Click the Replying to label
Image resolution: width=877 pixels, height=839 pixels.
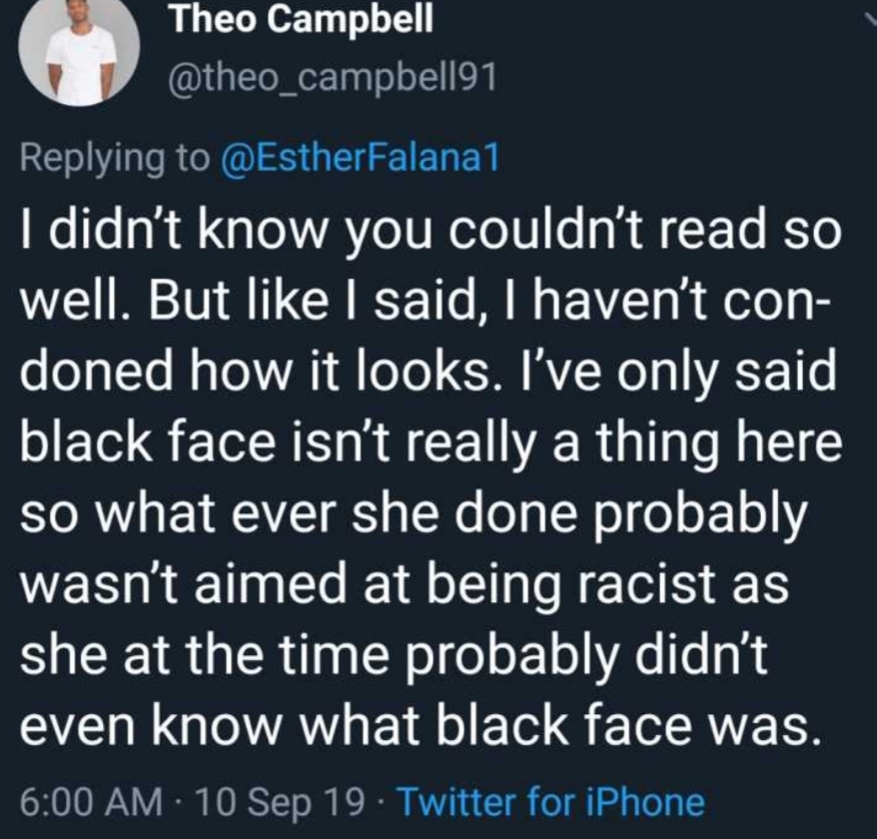click(114, 158)
